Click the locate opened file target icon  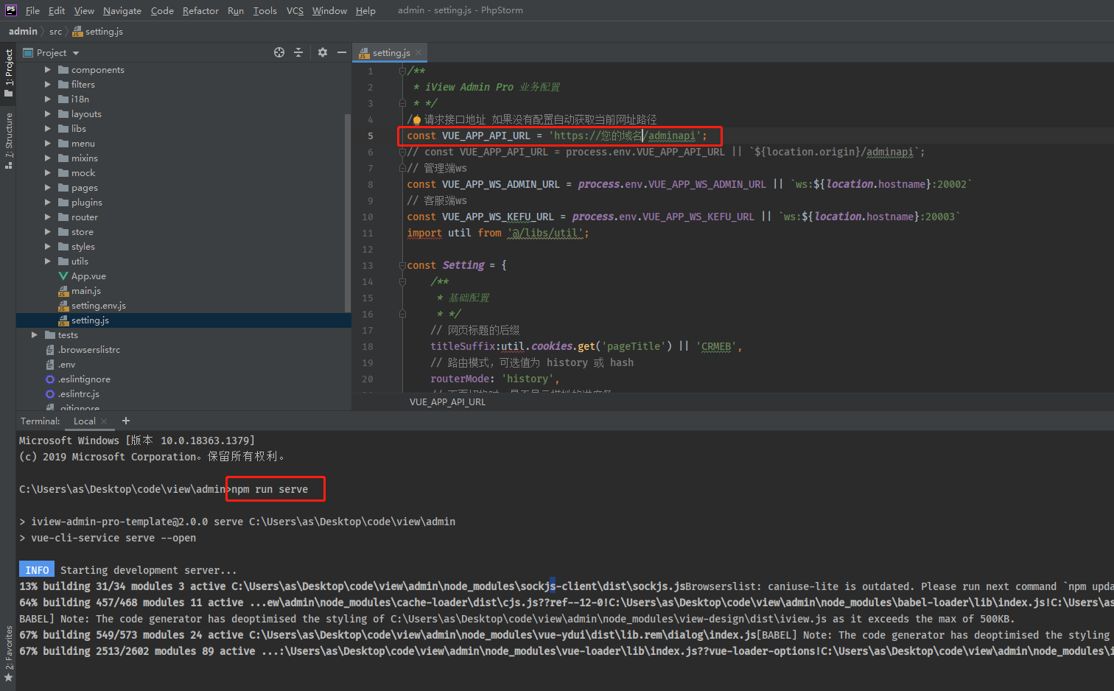tap(279, 52)
